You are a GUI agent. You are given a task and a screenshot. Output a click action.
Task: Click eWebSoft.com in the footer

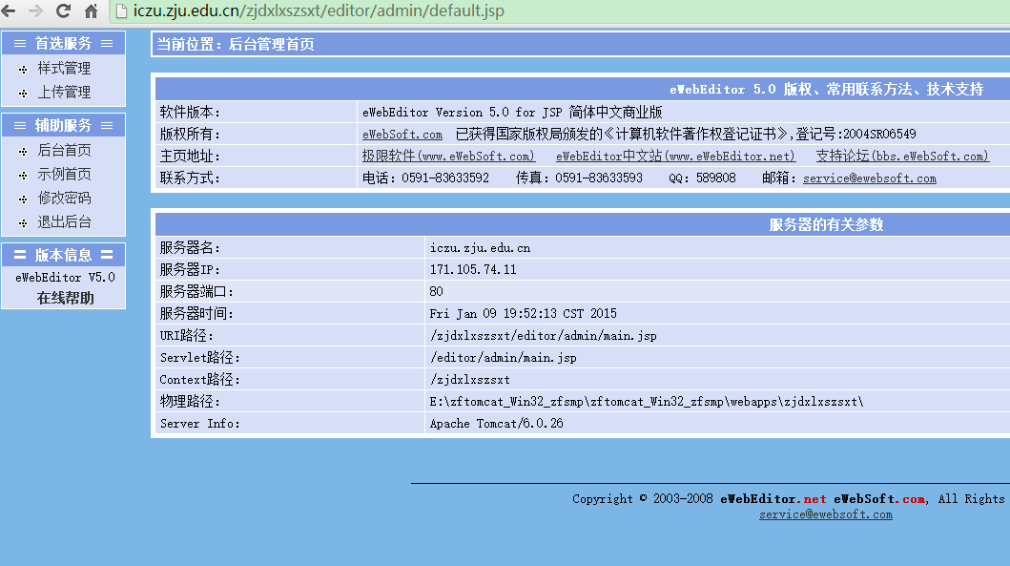(x=879, y=499)
